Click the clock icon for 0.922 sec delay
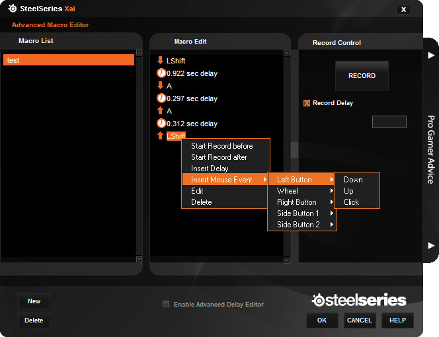The image size is (439, 337). (x=161, y=73)
